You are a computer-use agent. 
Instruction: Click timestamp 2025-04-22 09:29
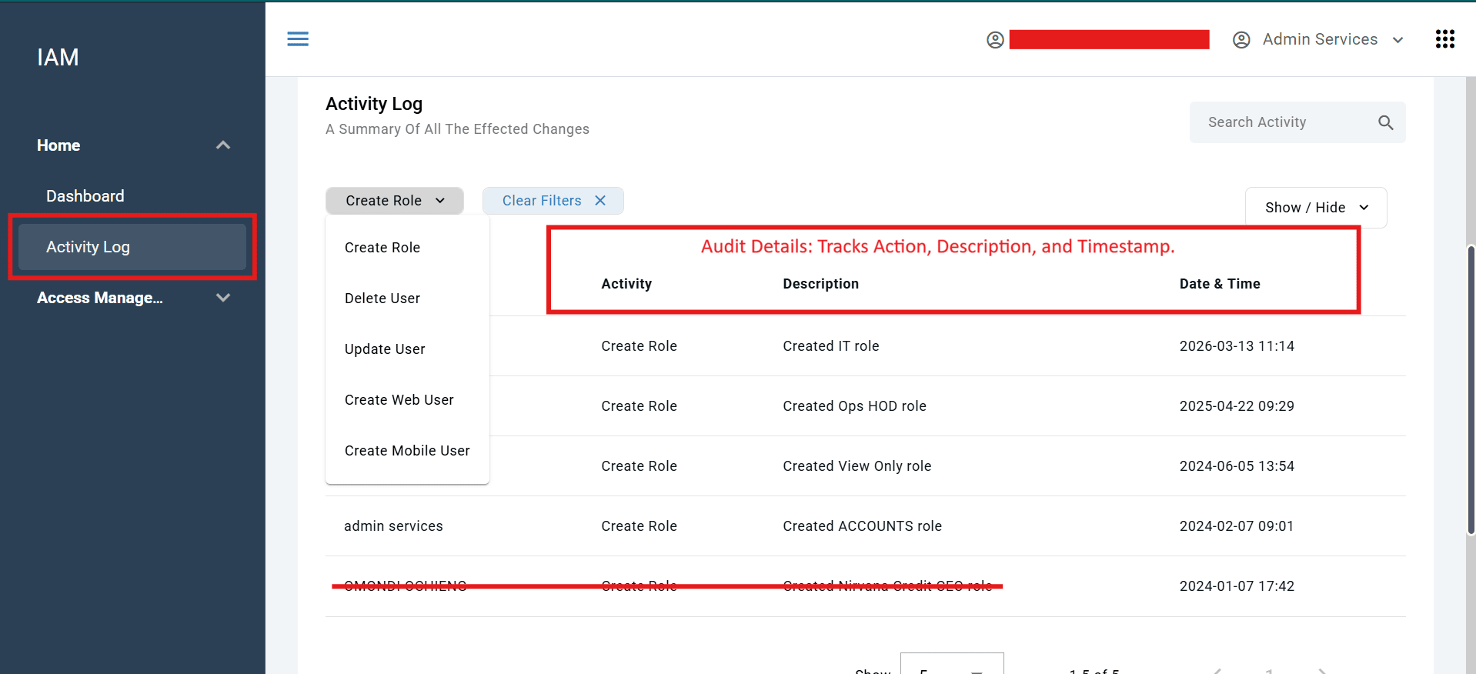tap(1237, 406)
